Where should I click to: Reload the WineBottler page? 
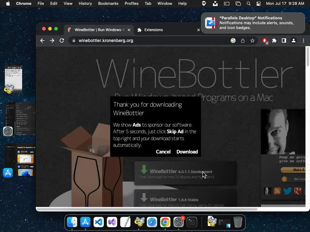[x=62, y=41]
